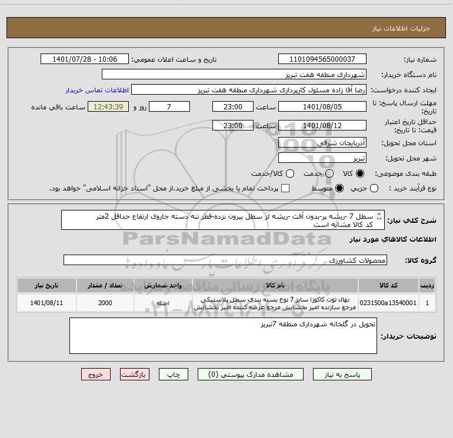Click the چاپ print button
The image size is (453, 438).
click(174, 374)
